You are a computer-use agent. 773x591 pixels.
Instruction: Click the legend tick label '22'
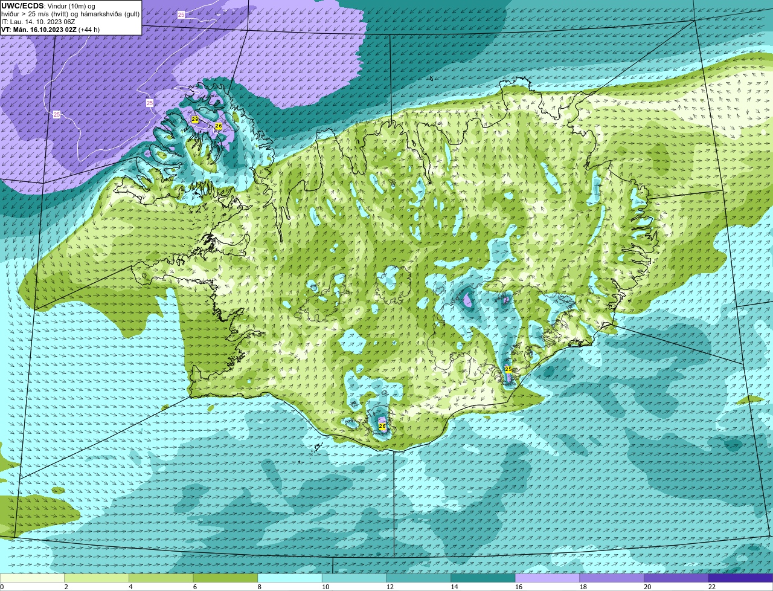tap(712, 586)
